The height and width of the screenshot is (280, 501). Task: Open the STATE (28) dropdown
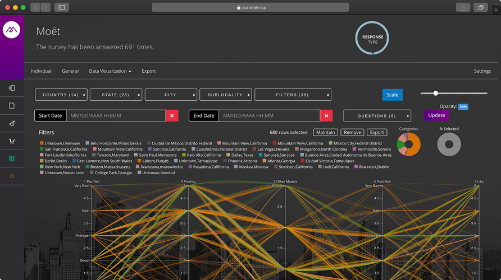(x=116, y=95)
